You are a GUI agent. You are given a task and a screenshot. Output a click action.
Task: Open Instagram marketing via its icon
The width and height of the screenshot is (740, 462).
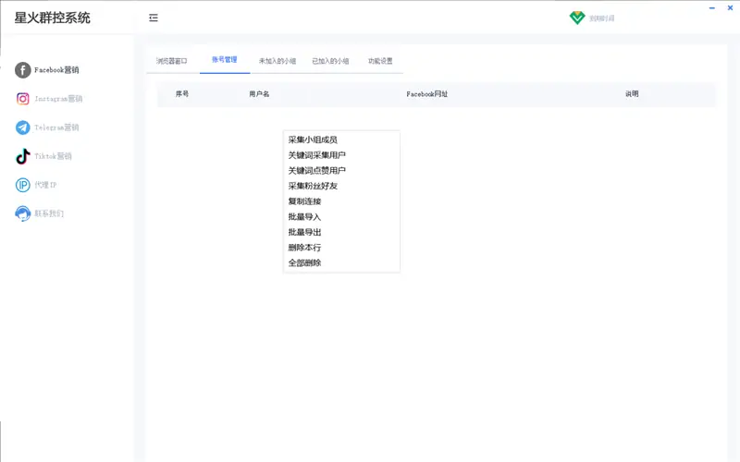pos(23,99)
